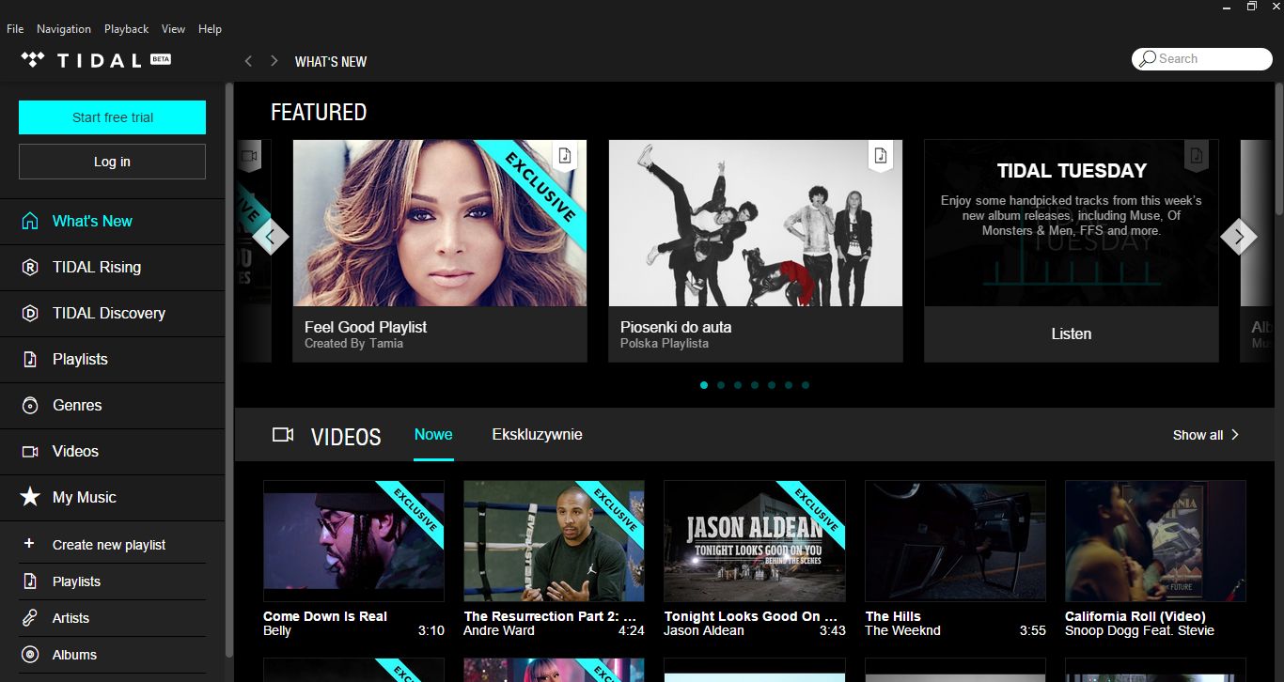This screenshot has width=1284, height=682.
Task: Click the plus icon for Create new playlist
Action: click(29, 544)
